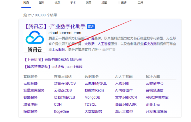Switch to the 学术 tab
The image size is (191, 122).
(73, 3)
